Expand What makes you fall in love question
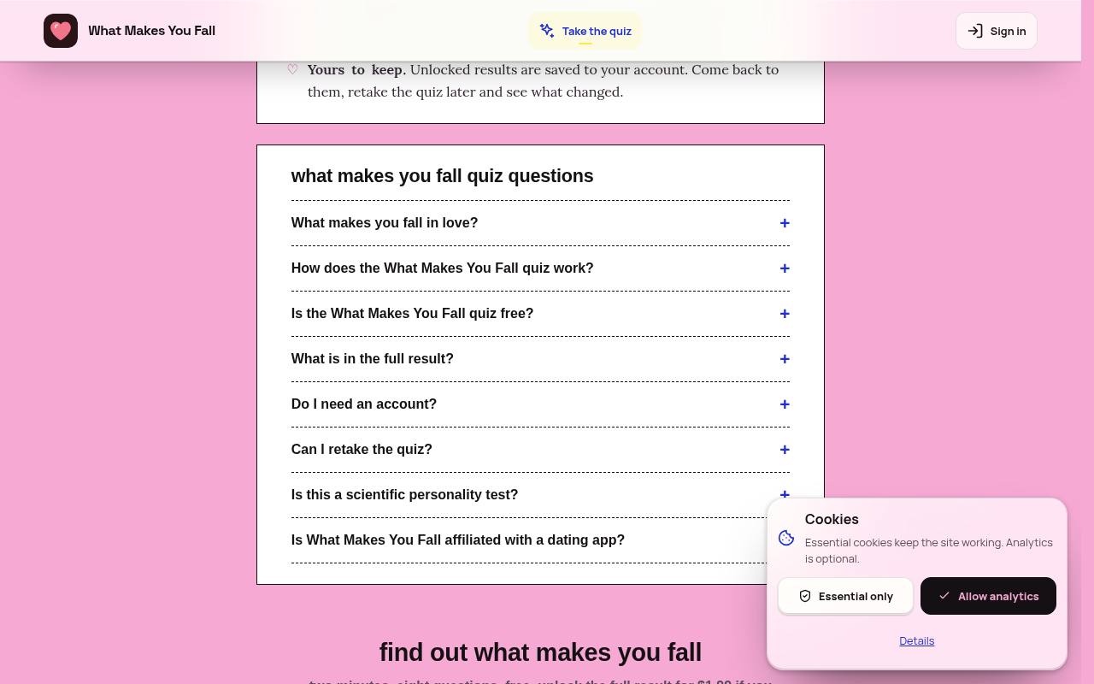Viewport: 1094px width, 684px height. (x=540, y=223)
